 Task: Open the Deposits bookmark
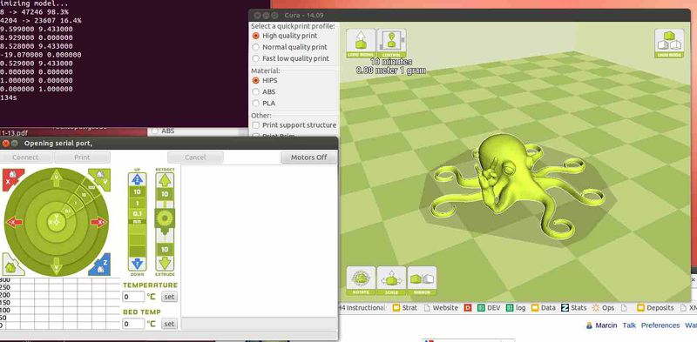655,308
